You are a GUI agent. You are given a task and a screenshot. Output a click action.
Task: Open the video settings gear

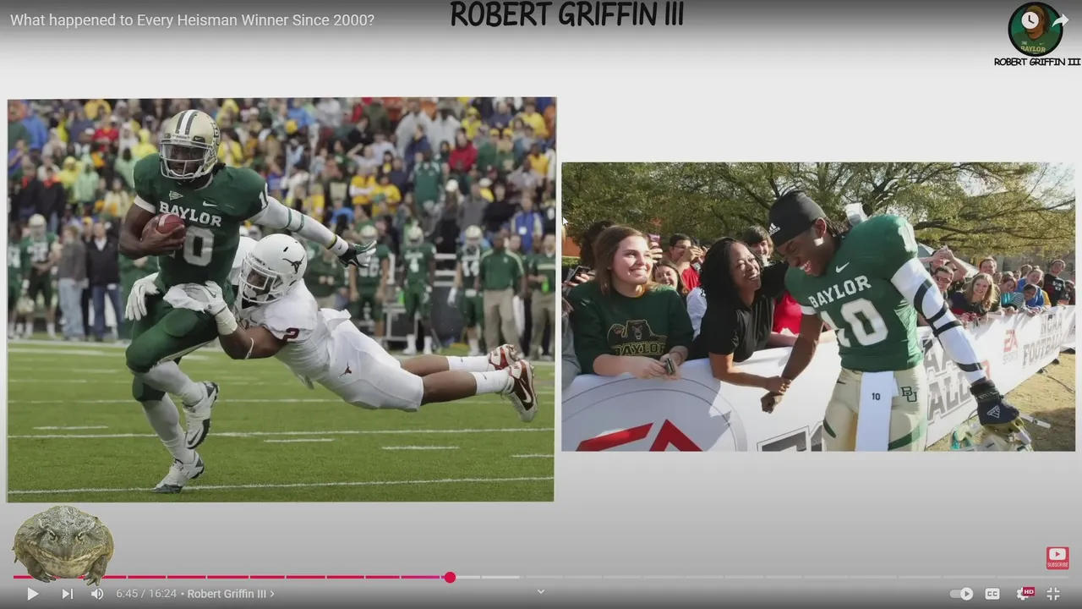(x=1025, y=594)
